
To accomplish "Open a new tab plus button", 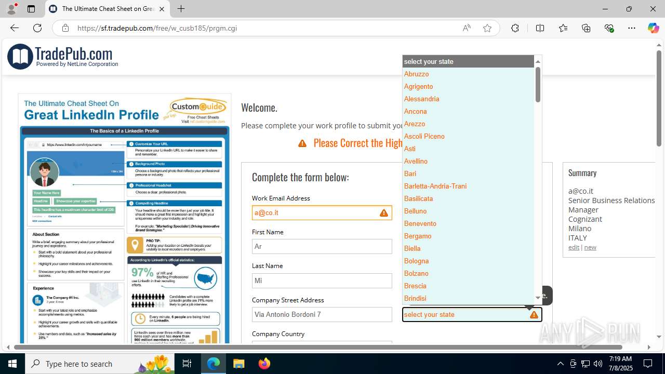I will point(181,9).
